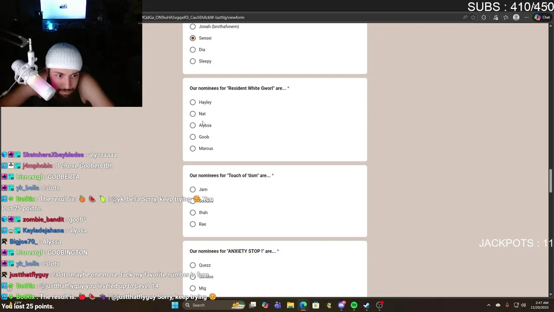Click the SUBS : 410/450 counter
The image size is (554, 312).
coord(511,7)
